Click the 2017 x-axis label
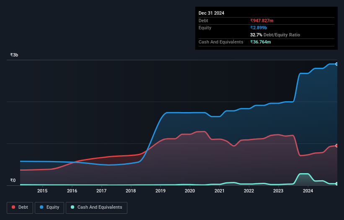 [101, 191]
